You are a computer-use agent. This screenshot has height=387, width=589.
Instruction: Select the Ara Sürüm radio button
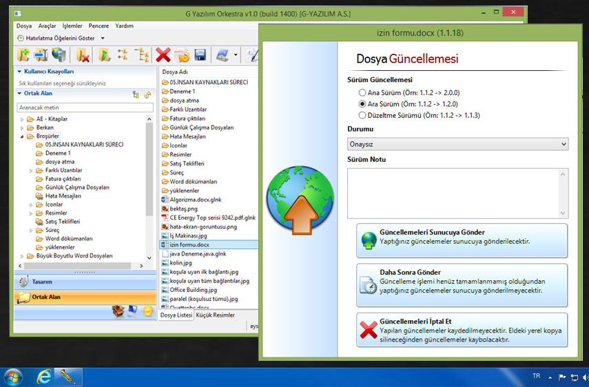point(362,103)
